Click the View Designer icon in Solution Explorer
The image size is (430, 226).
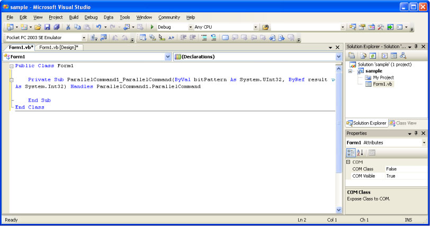(393, 56)
